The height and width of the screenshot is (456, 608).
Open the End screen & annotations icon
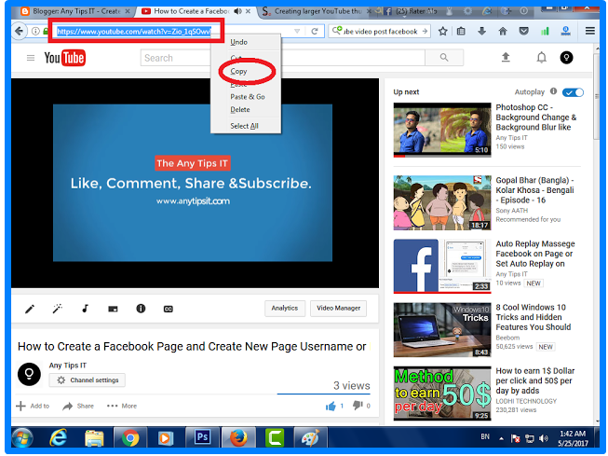(113, 309)
